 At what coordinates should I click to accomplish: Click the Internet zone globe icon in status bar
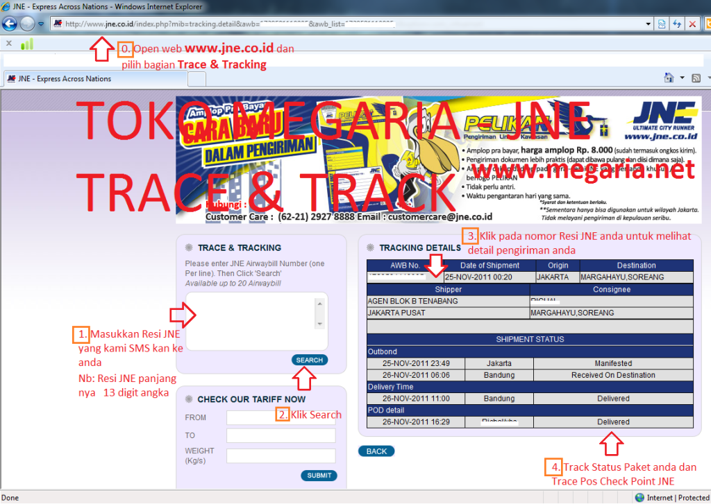(639, 498)
